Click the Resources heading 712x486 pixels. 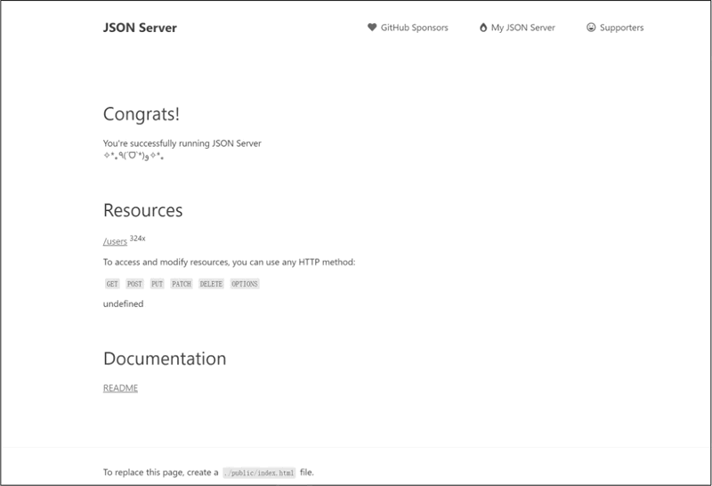tap(143, 210)
